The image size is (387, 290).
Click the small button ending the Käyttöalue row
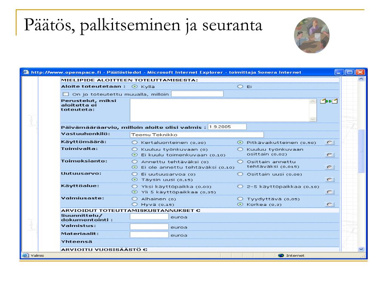click(x=329, y=192)
